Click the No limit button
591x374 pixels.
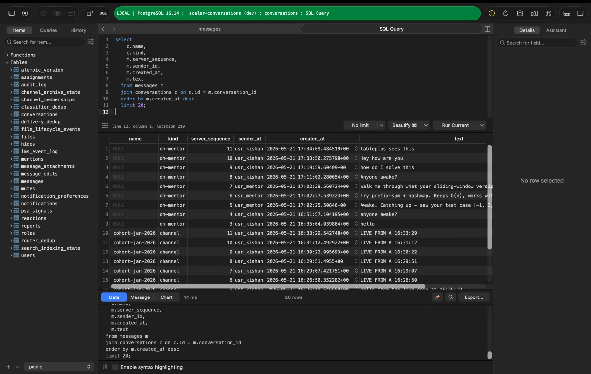360,125
